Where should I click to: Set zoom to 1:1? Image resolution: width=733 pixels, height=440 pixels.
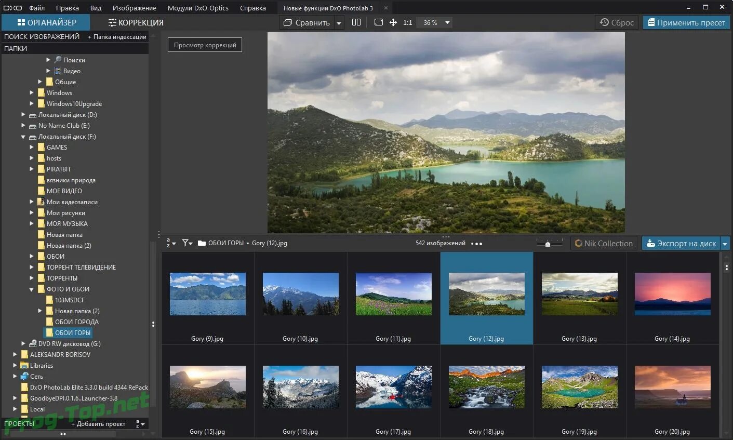click(408, 23)
